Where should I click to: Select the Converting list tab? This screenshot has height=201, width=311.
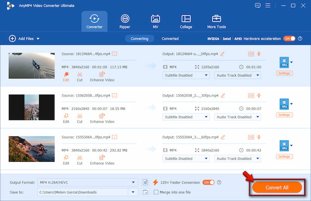[139, 39]
